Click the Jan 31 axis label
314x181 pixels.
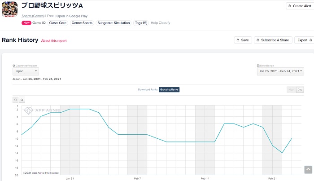point(70,178)
